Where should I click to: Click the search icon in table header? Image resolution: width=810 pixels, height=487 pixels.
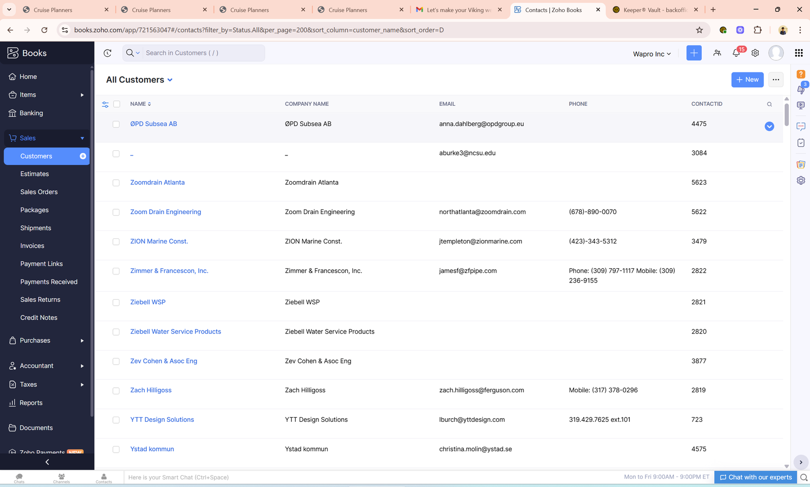pos(769,104)
